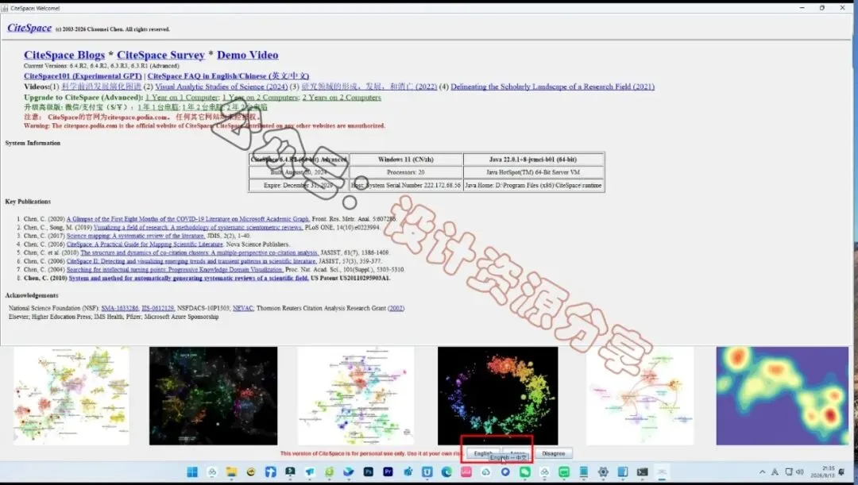Image resolution: width=858 pixels, height=485 pixels.
Task: Open the Settings gear in the taskbar
Action: click(x=603, y=472)
